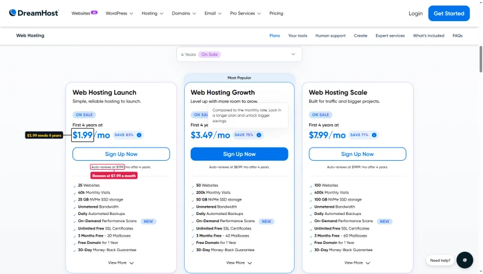Click 25 GB NVMe SSD storage text
Image resolution: width=483 pixels, height=274 pixels.
100,200
